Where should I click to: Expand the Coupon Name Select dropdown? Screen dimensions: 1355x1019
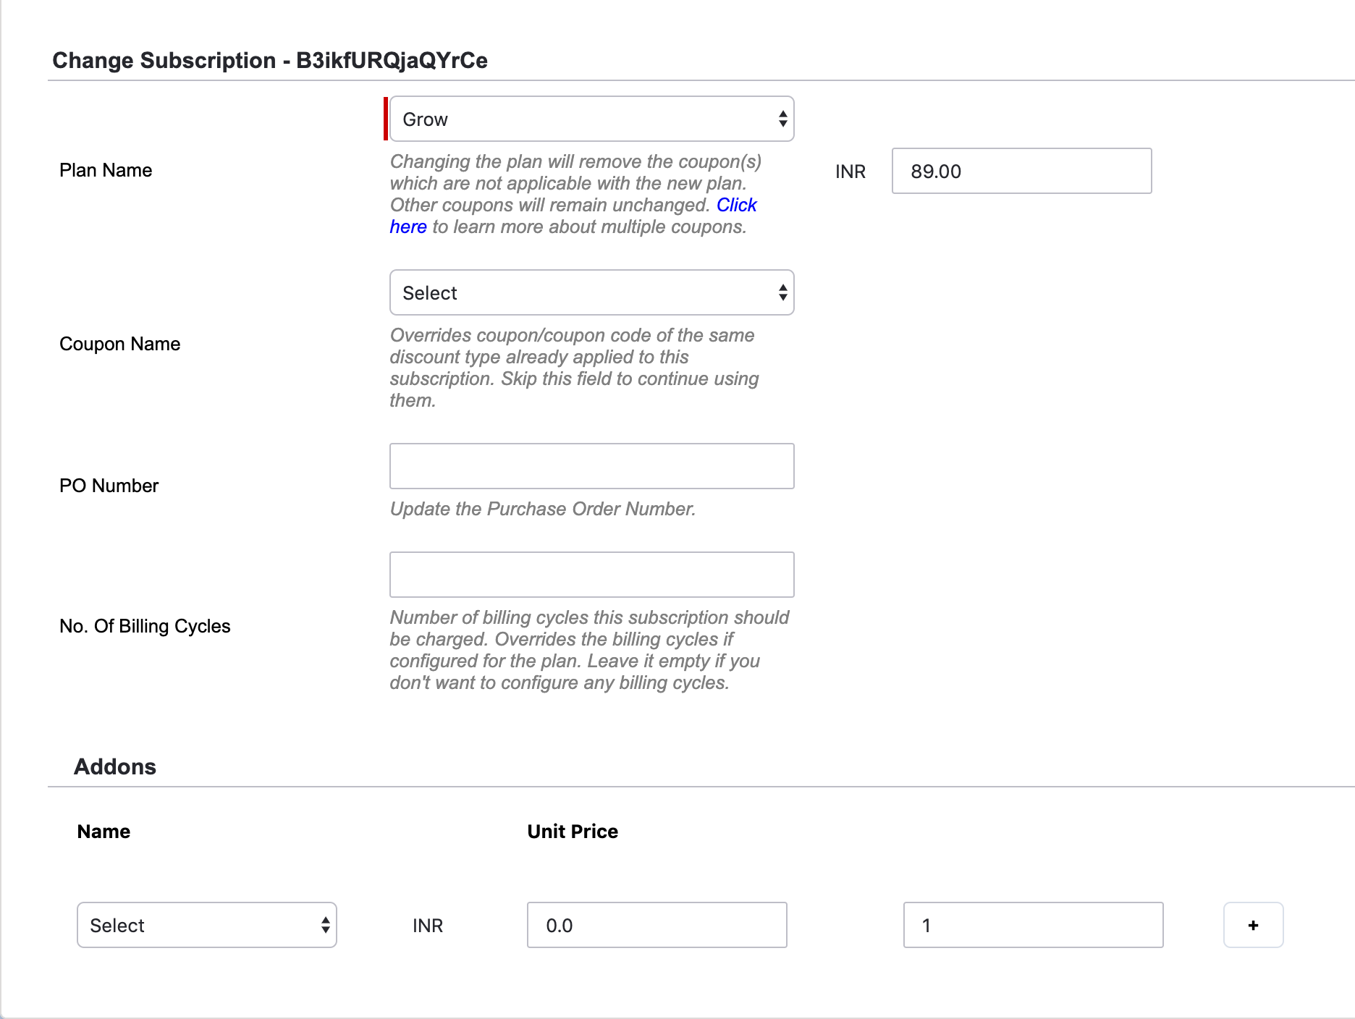[591, 293]
